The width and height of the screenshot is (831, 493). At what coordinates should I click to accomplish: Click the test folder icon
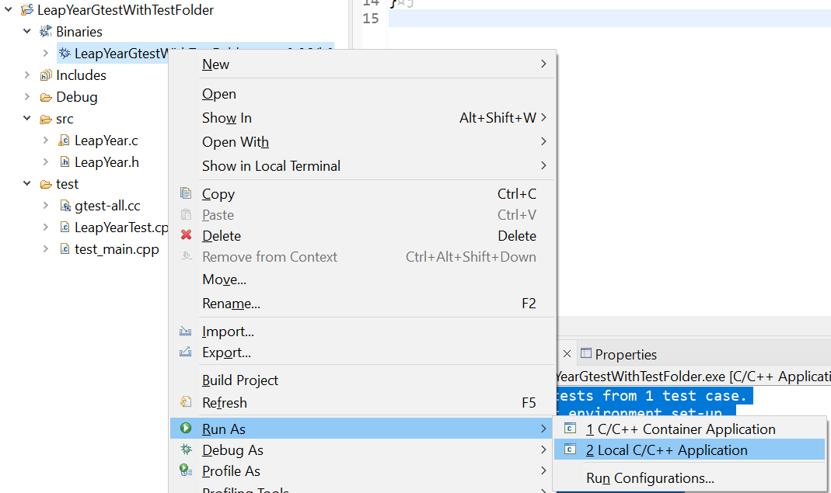(x=46, y=184)
